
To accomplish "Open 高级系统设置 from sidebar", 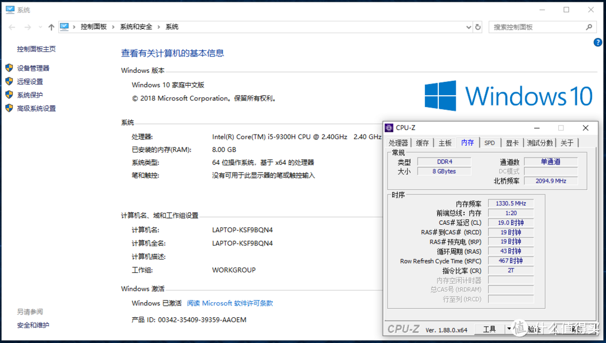I will [36, 109].
